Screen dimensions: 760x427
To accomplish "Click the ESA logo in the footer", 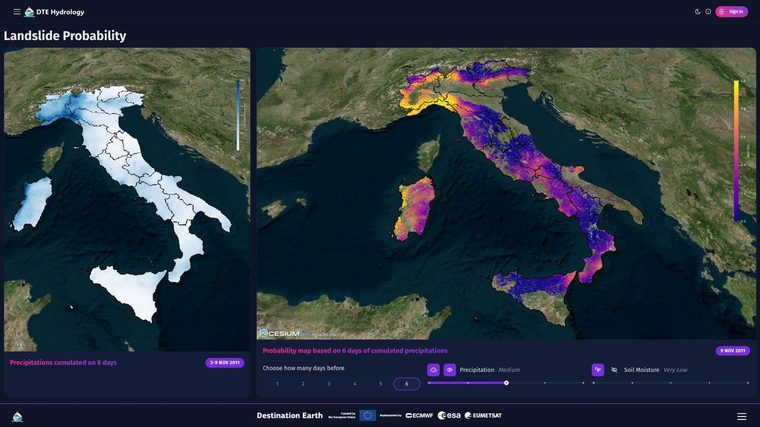I will 448,415.
